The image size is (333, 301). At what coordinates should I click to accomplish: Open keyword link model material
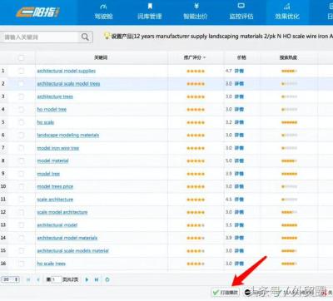tap(52, 160)
